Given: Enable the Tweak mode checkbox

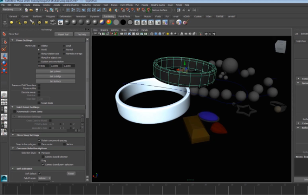Looking at the screenshot, I should tap(39, 103).
